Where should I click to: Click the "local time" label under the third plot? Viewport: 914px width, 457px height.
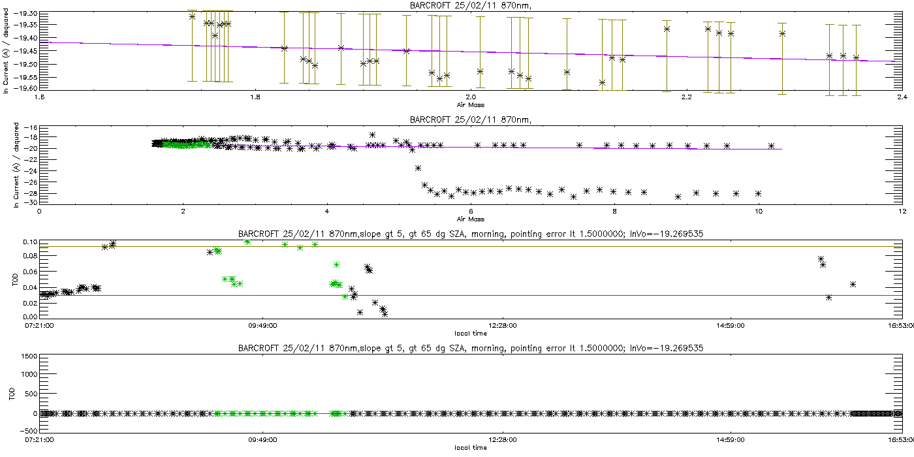coord(470,333)
